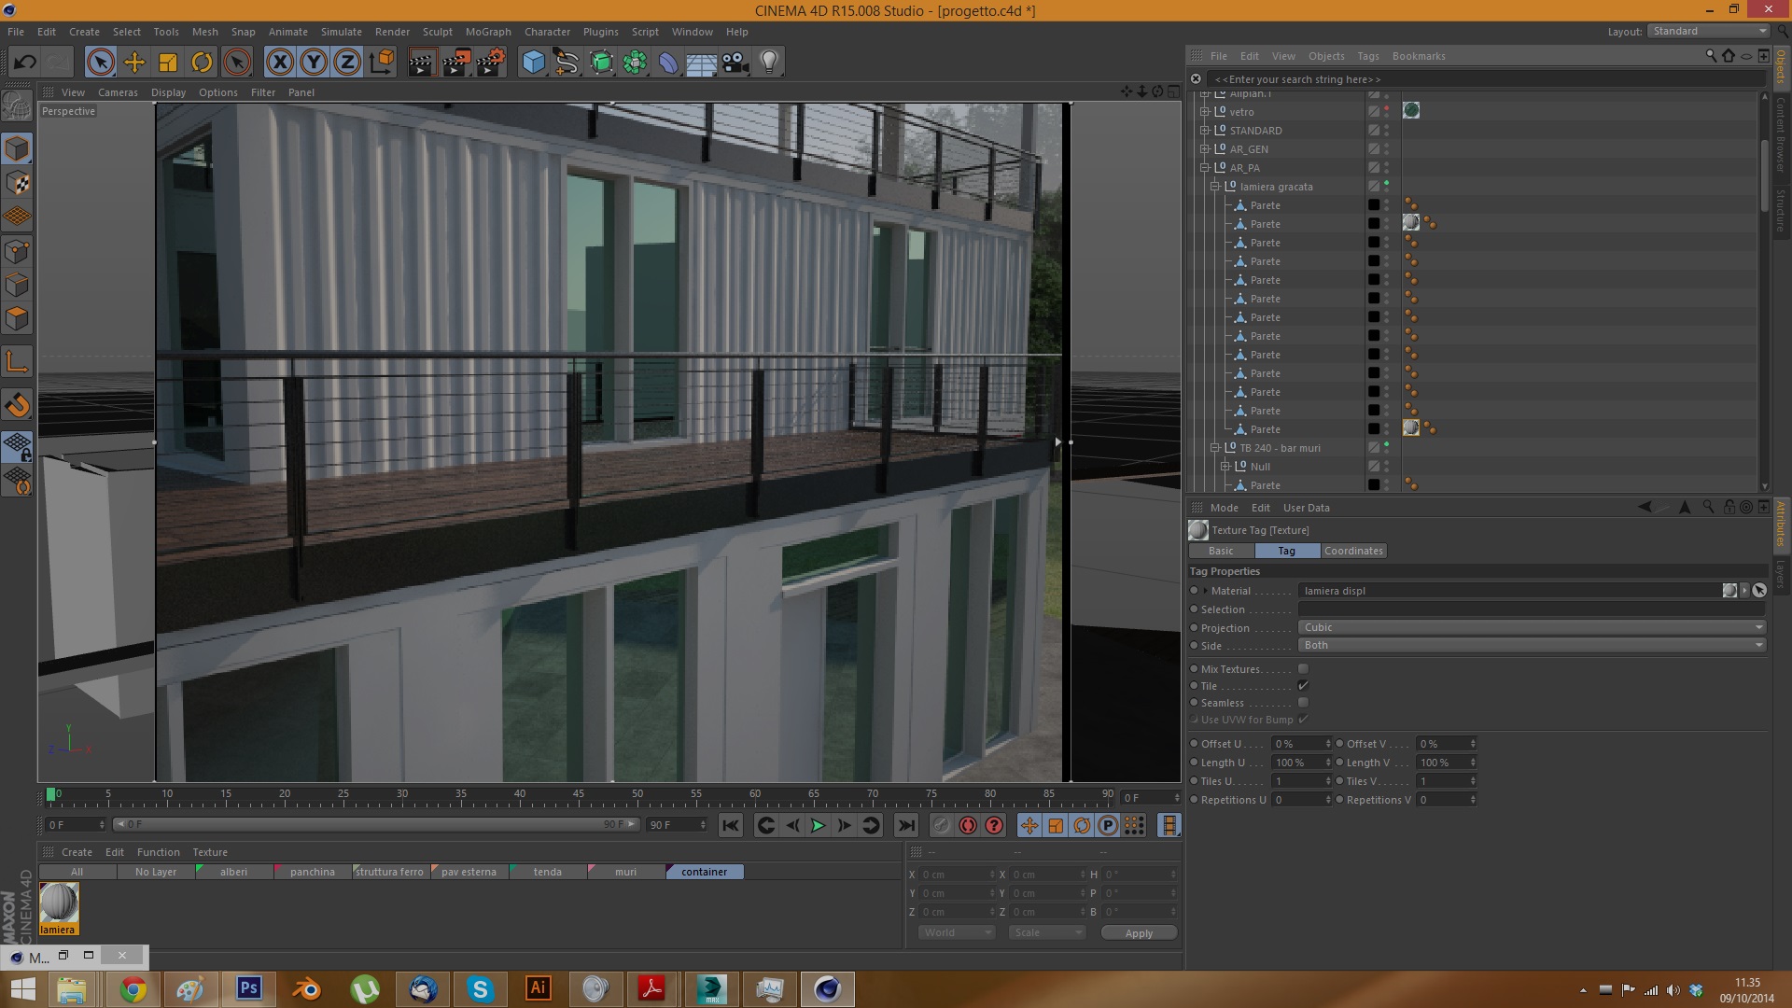Collapse the lamiera gracata tree group
The width and height of the screenshot is (1792, 1008).
pyautogui.click(x=1215, y=187)
